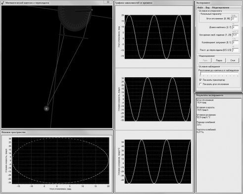
Task: Click the observer distance slider thumb
Action: 200,74
